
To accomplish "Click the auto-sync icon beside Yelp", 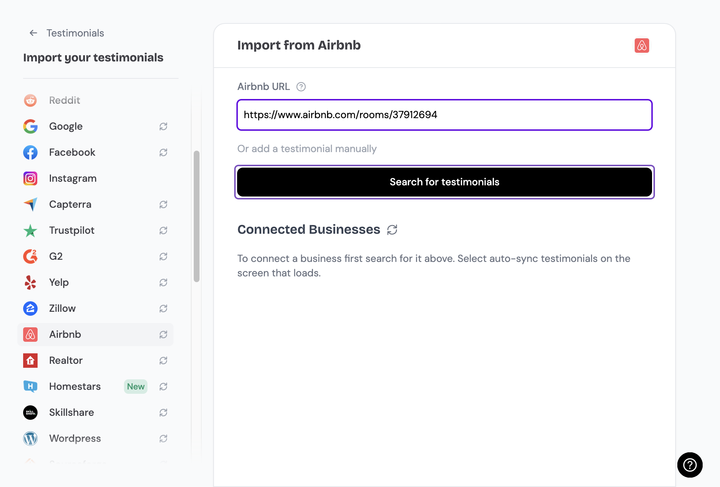I will click(x=163, y=283).
